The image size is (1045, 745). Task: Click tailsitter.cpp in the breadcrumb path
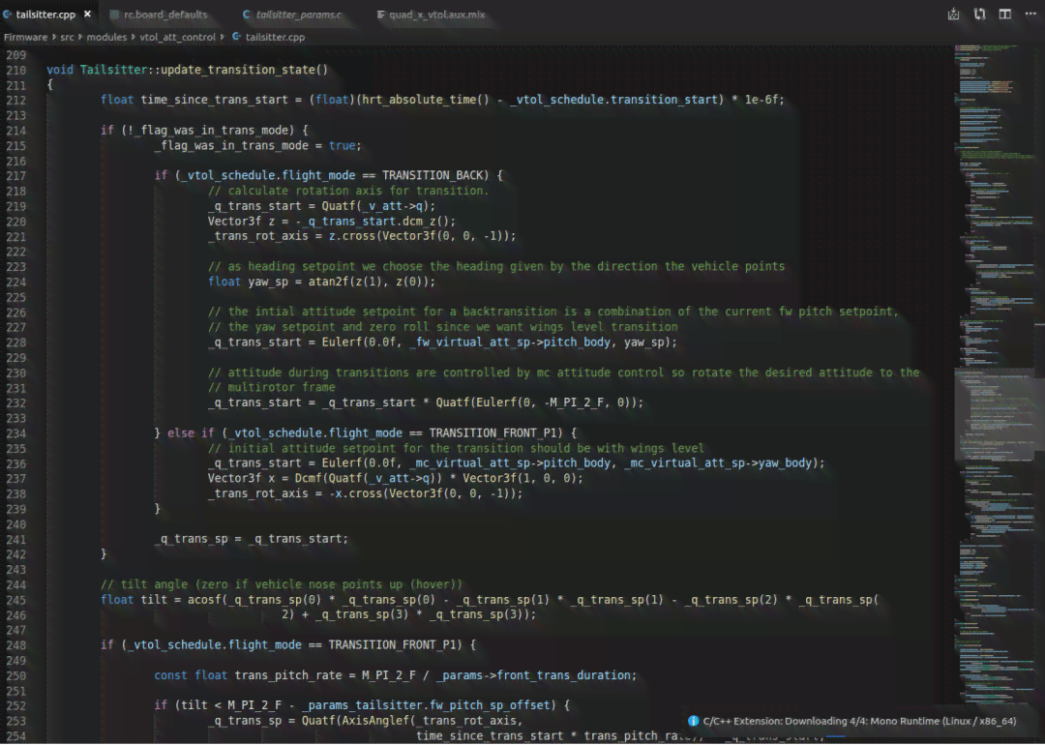click(x=275, y=38)
